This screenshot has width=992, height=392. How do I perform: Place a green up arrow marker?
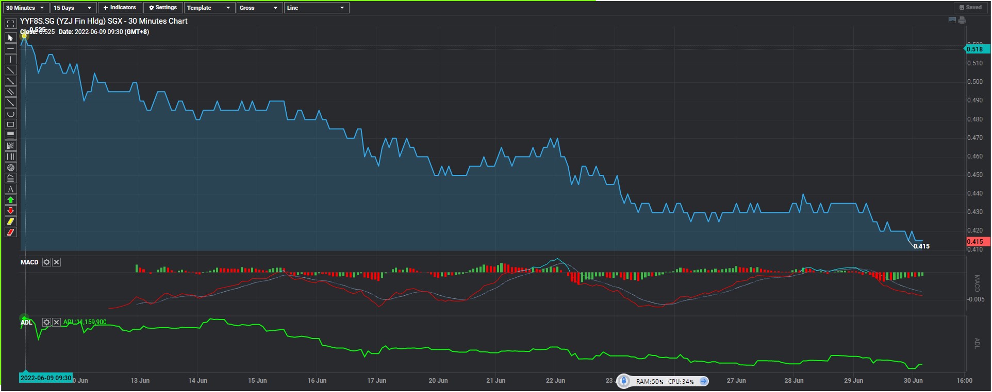pos(10,200)
